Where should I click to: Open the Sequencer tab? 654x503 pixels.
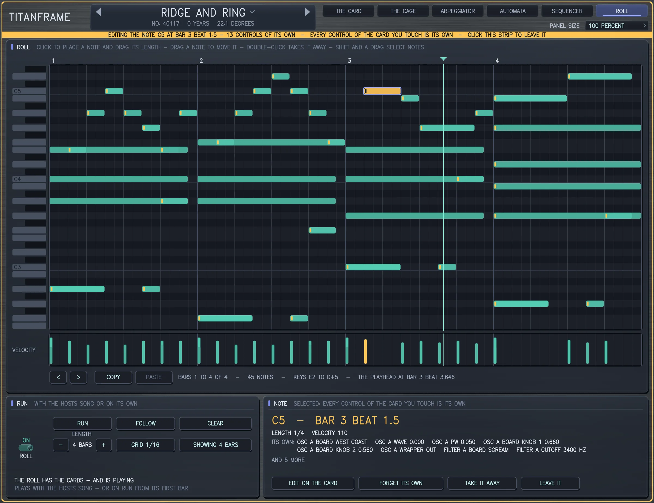pos(567,11)
